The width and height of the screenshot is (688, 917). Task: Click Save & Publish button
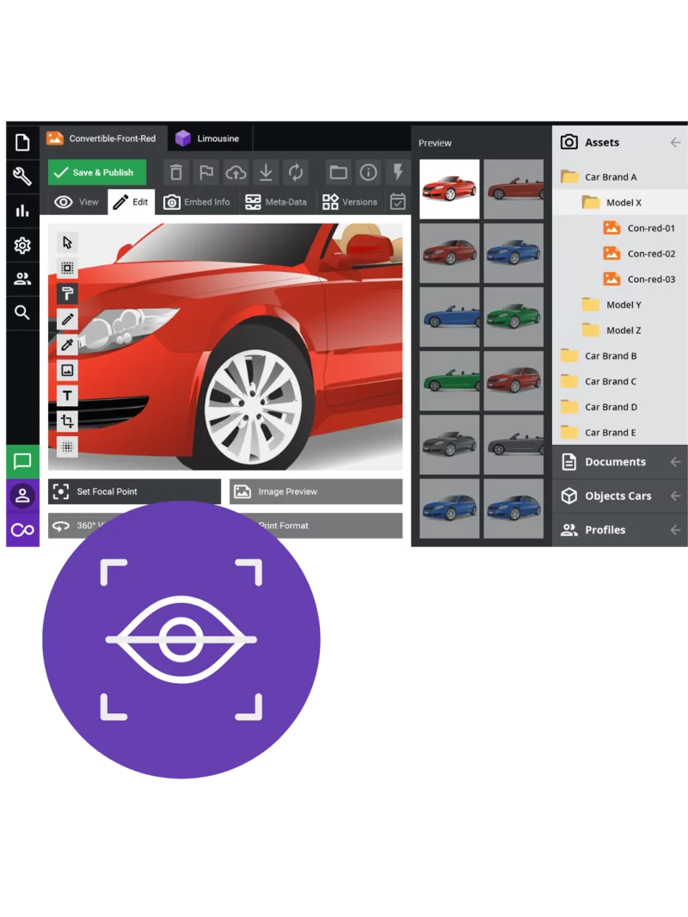coord(96,172)
